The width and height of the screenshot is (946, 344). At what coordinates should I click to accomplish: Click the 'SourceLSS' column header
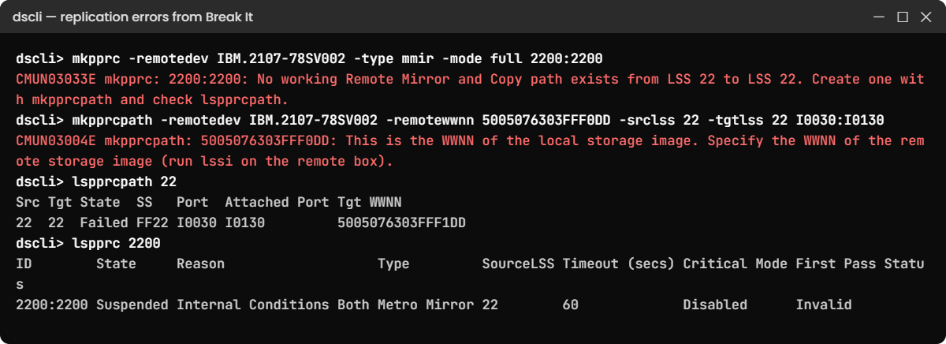tap(518, 264)
